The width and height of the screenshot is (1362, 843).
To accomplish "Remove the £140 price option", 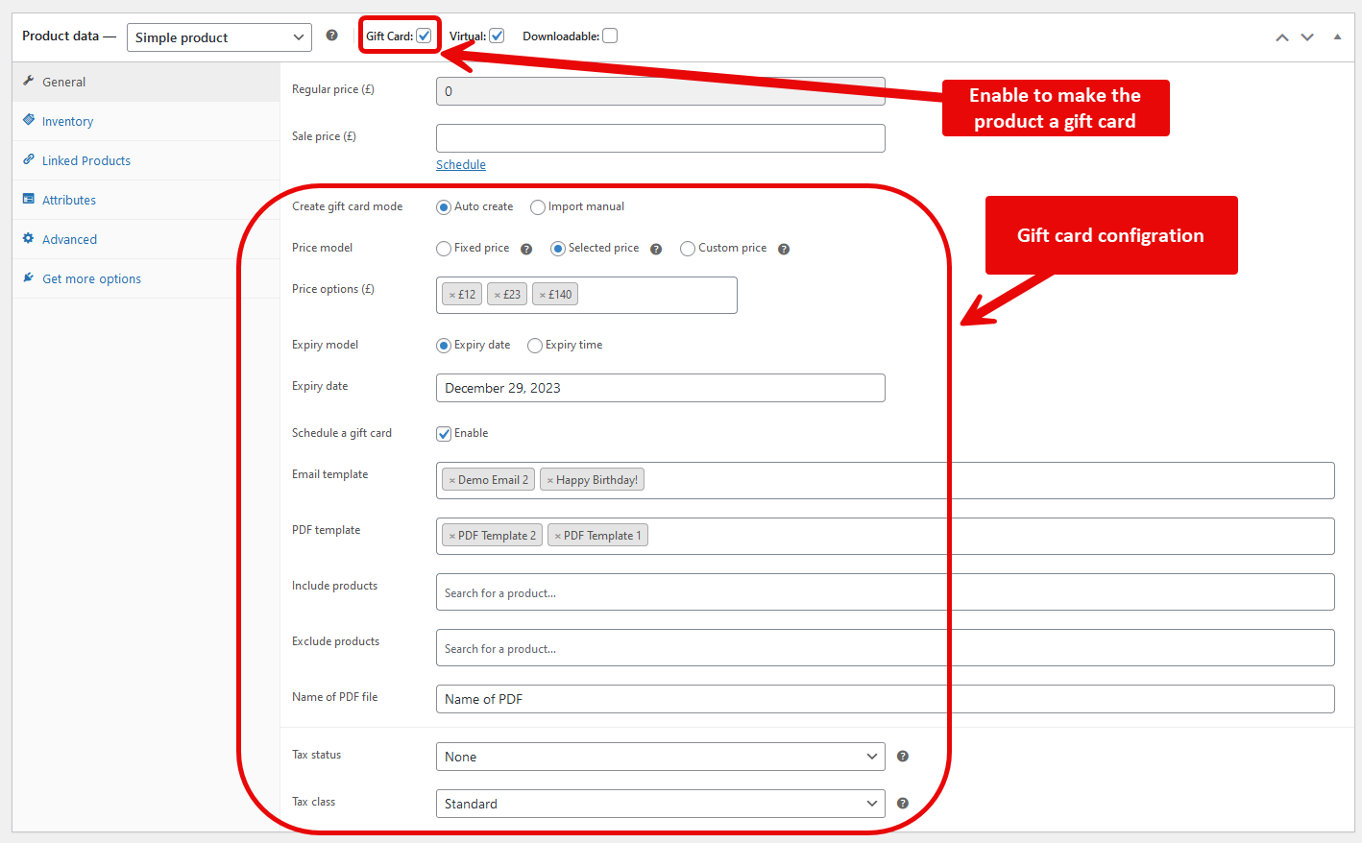I will [x=543, y=296].
